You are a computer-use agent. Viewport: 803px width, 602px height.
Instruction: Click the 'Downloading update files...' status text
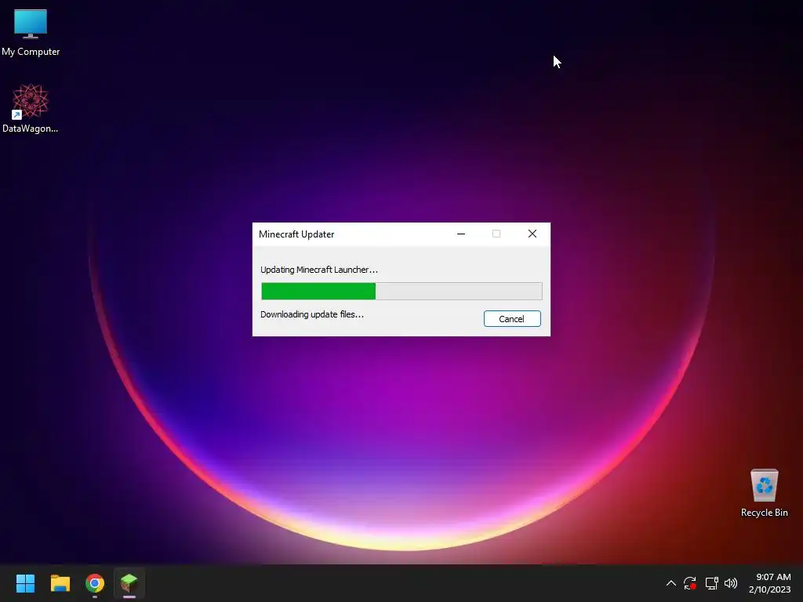(x=312, y=314)
